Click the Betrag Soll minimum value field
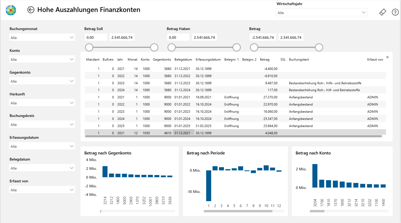401x223 pixels. click(x=96, y=37)
